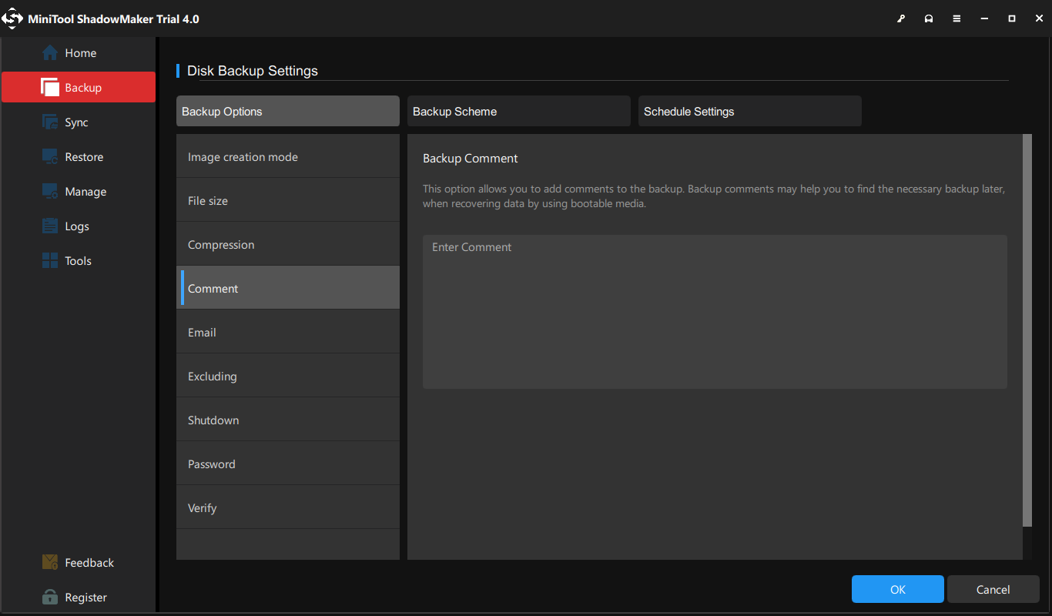Click the Register padlock icon
The height and width of the screenshot is (616, 1052).
click(x=50, y=597)
